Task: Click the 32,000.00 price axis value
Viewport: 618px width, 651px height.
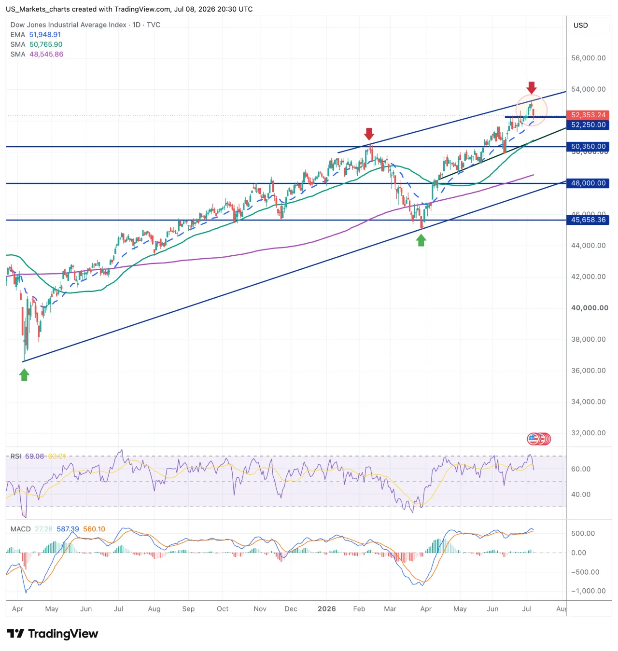Action: point(588,433)
